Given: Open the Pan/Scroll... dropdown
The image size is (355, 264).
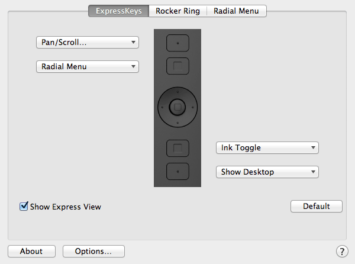Looking at the screenshot, I should 88,43.
